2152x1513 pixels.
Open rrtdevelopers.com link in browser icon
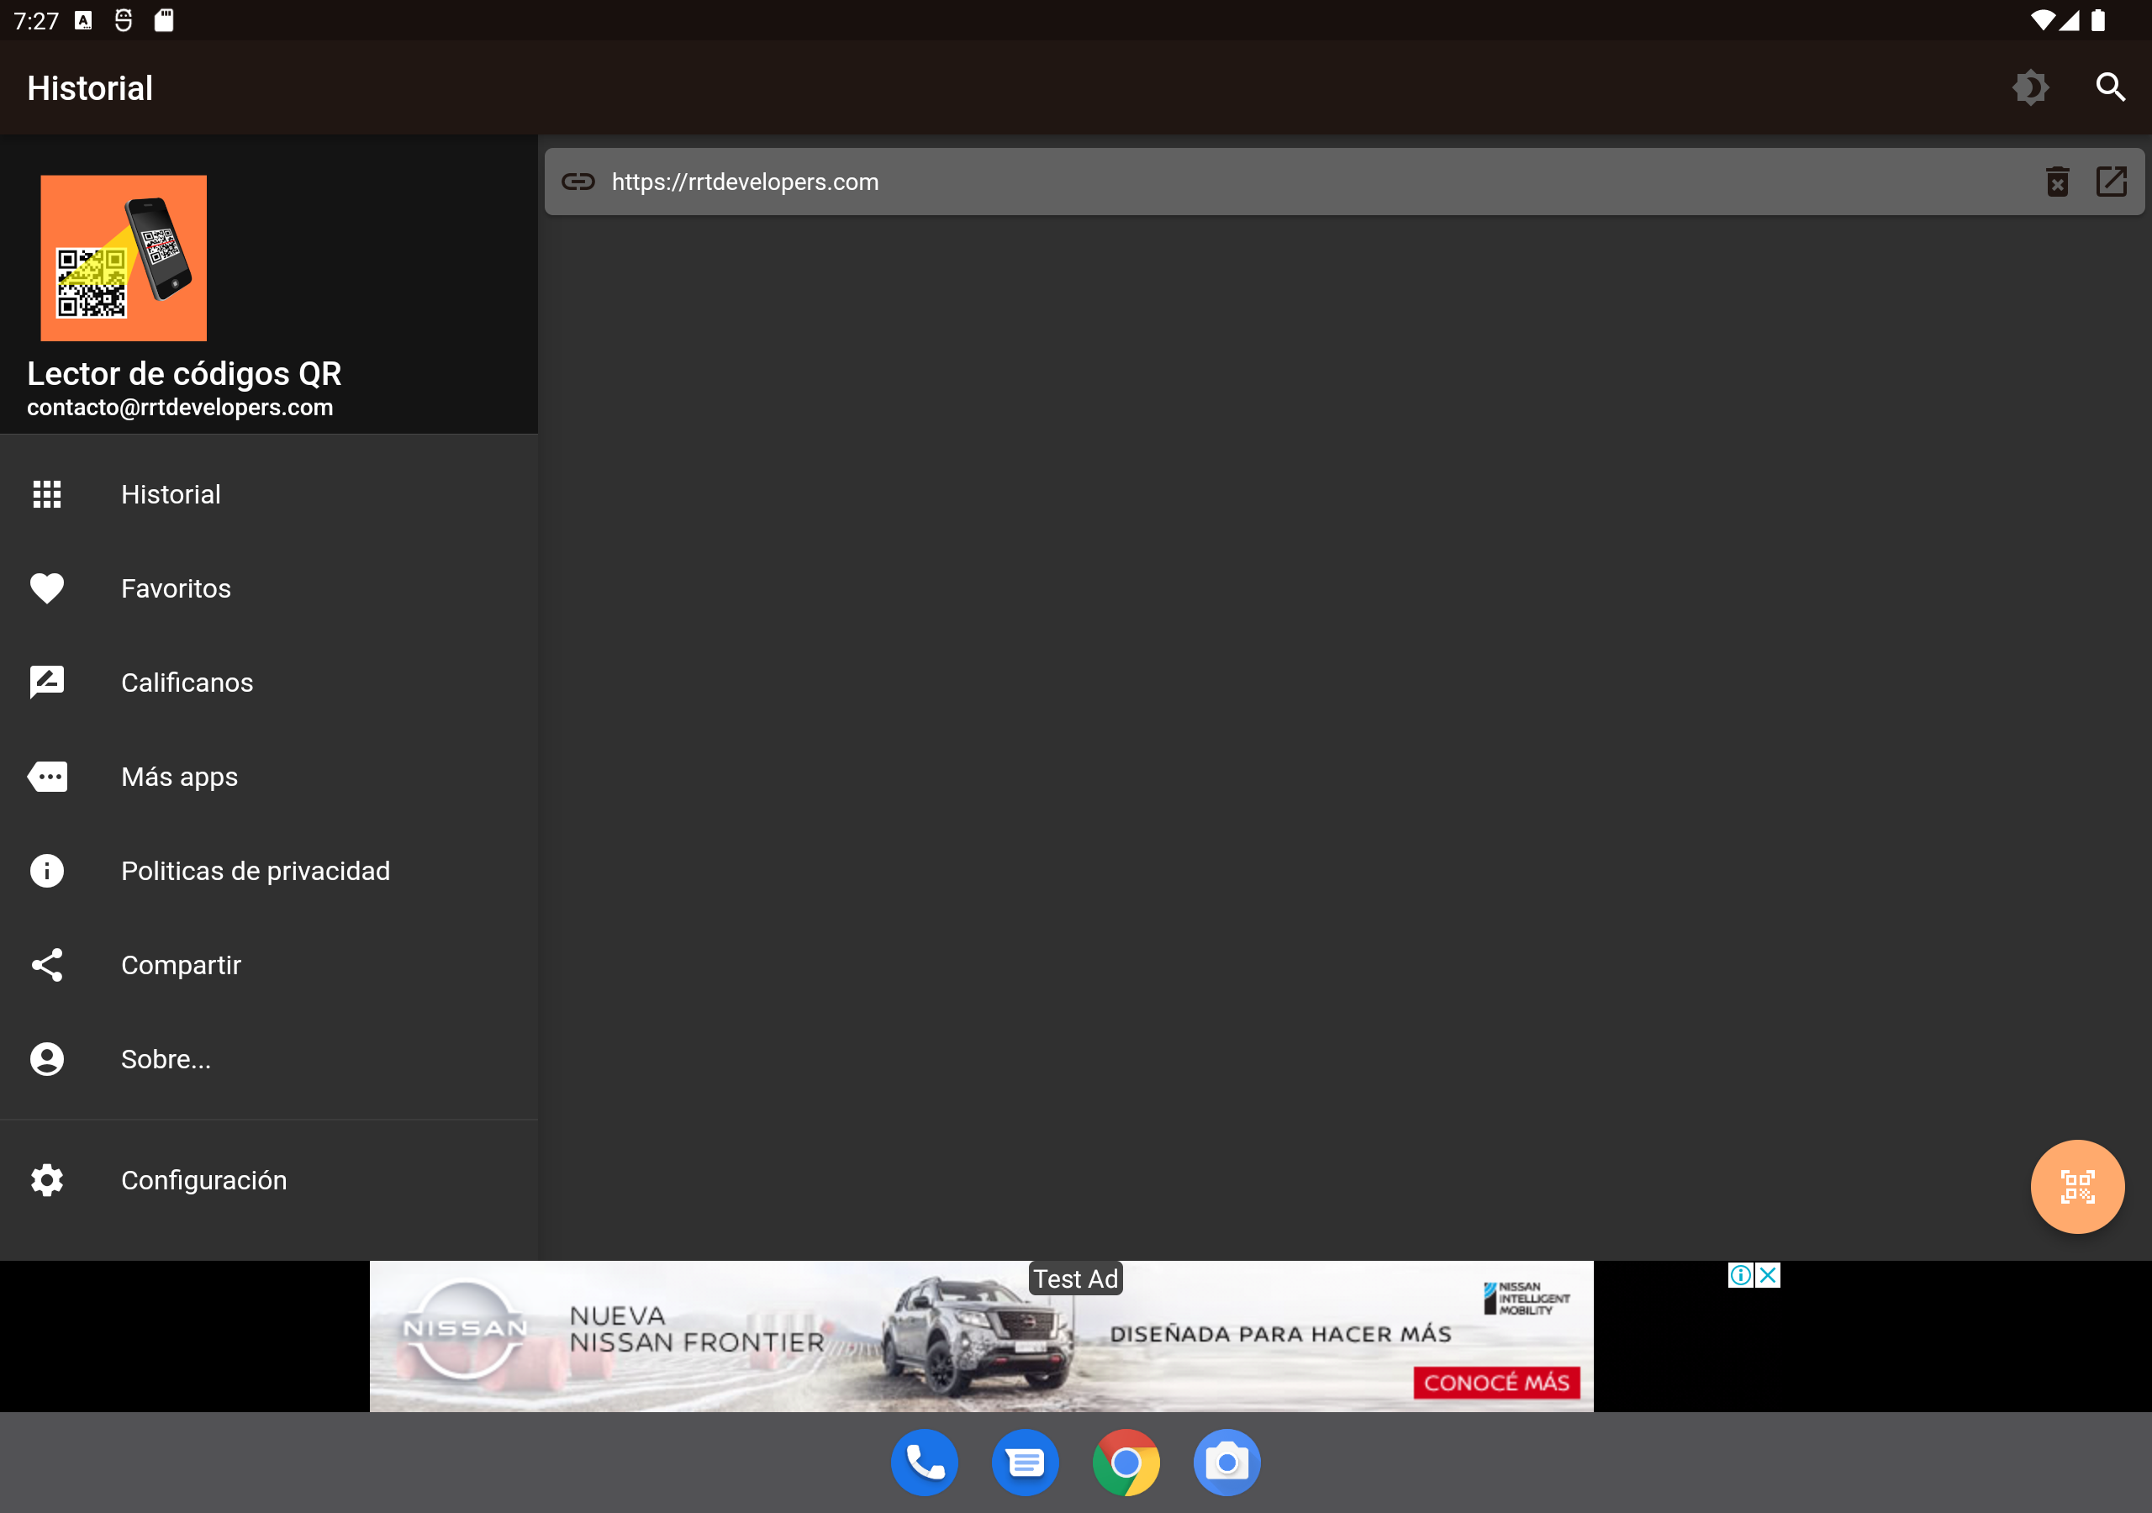click(2111, 181)
